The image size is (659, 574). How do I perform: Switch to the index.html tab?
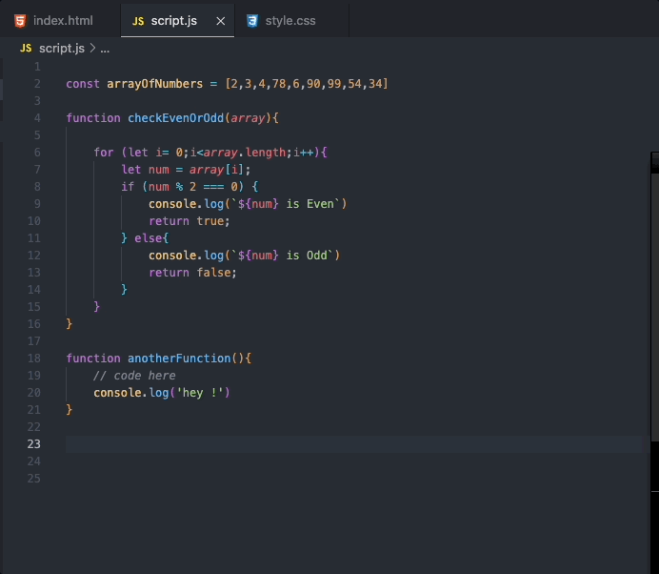click(x=63, y=20)
